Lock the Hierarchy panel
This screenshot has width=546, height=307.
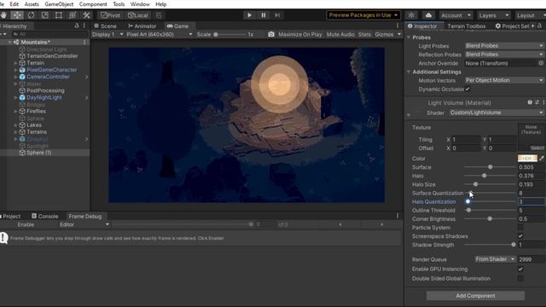(x=77, y=26)
